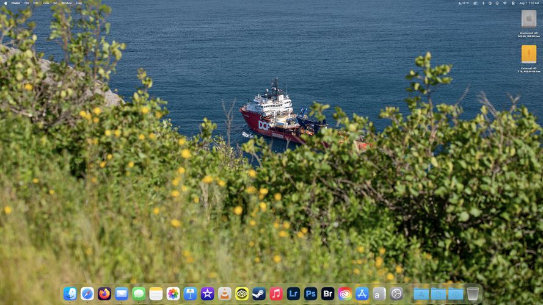Open Finder from the Dock

(70, 294)
